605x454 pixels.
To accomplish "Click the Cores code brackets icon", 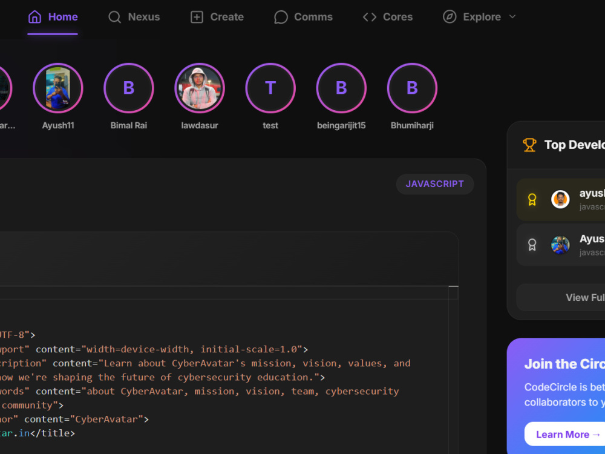I will coord(370,17).
